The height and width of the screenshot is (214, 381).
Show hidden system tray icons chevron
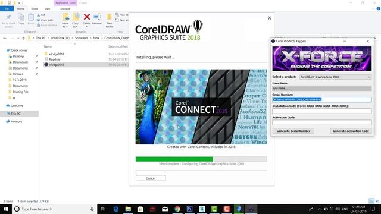pyautogui.click(x=320, y=209)
